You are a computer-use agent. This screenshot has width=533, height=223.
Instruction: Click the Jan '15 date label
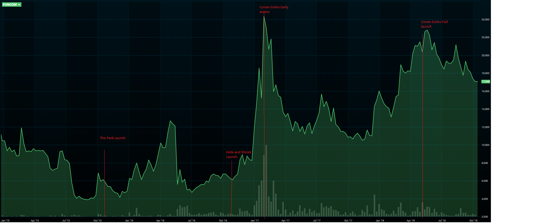point(5,221)
